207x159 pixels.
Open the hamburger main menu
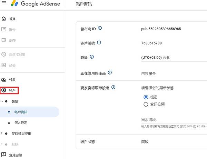click(x=4, y=4)
